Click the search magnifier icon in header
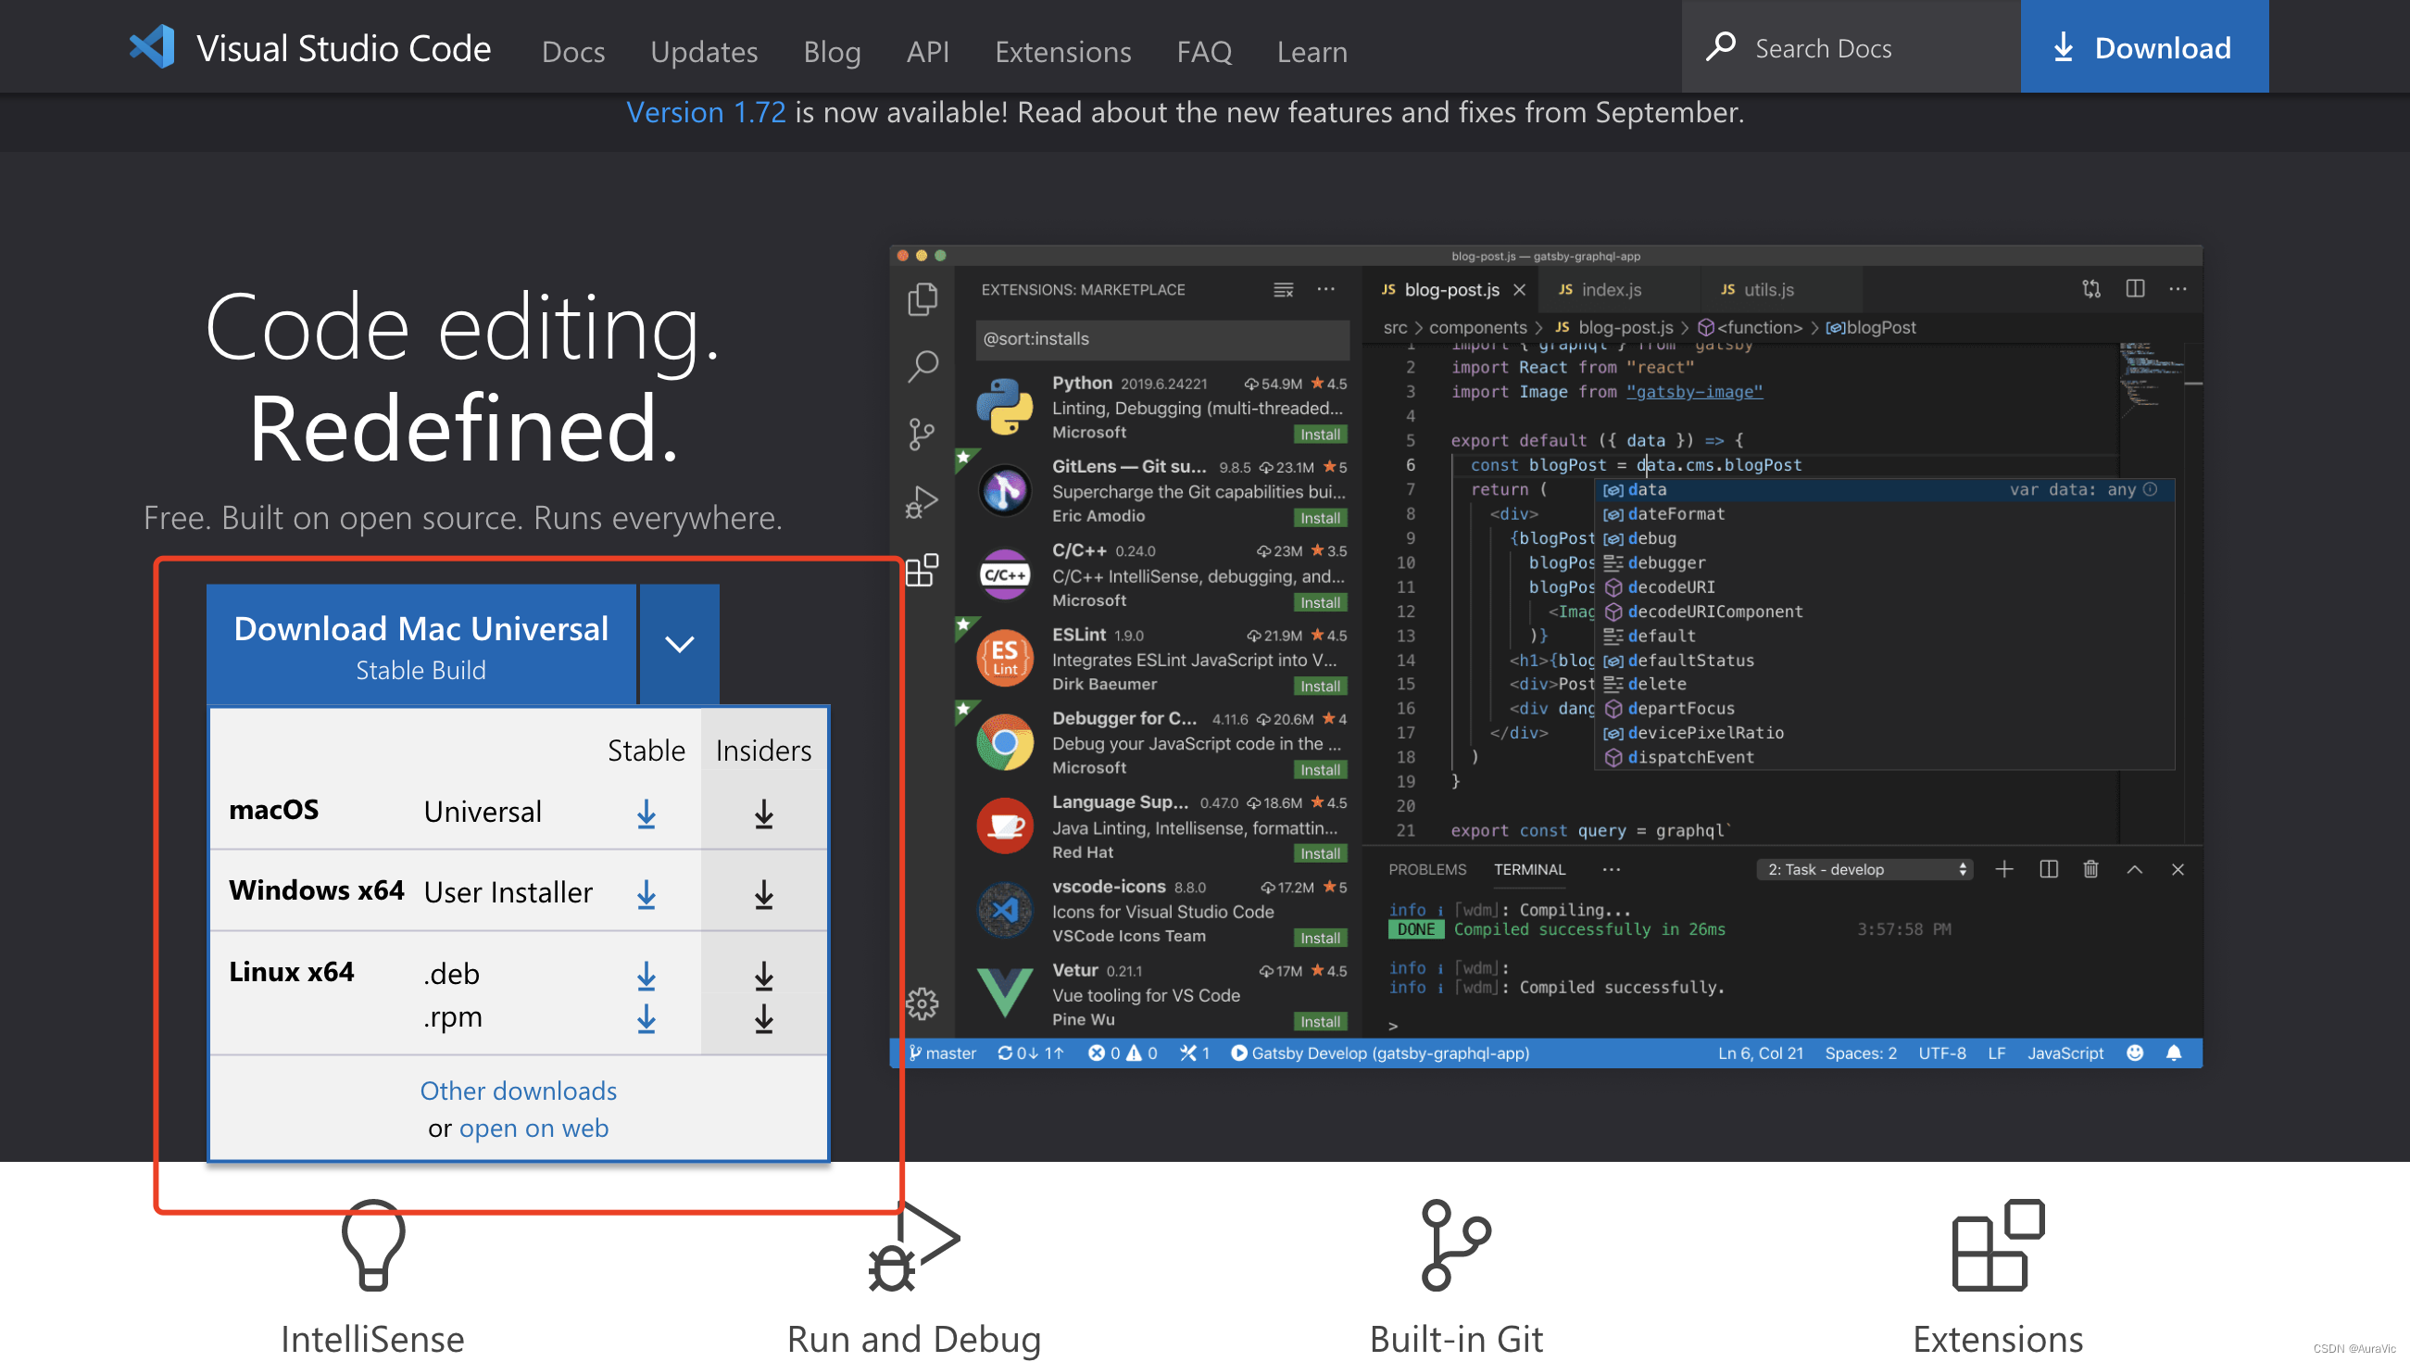Viewport: 2410px width, 1362px height. pyautogui.click(x=1720, y=47)
